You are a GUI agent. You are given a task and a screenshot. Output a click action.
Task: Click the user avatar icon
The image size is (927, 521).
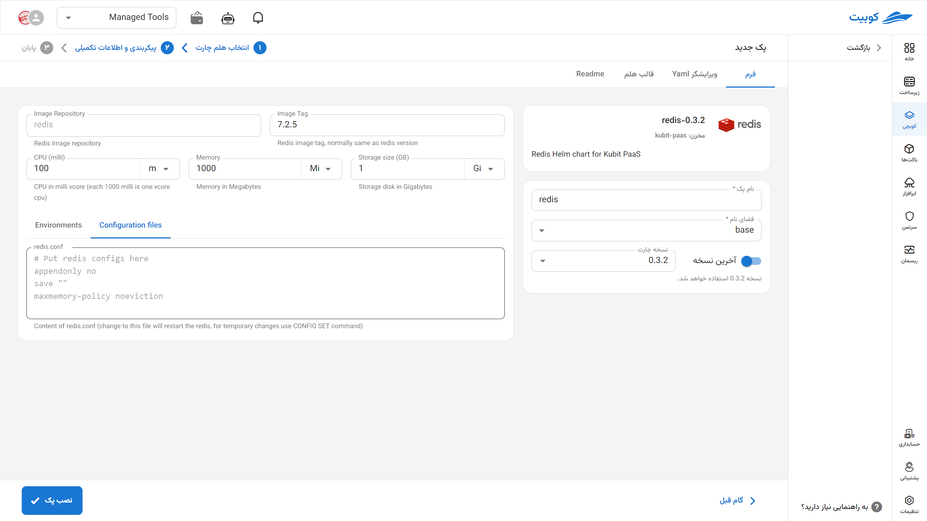tap(36, 17)
